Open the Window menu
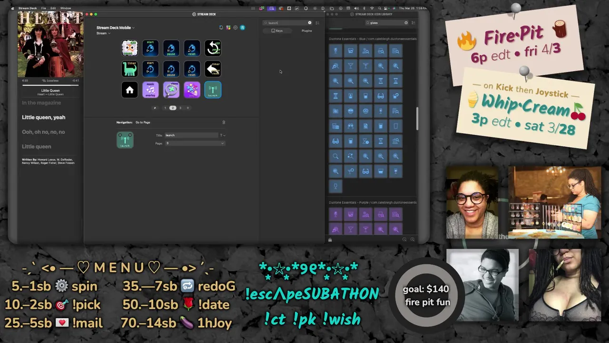 click(x=66, y=8)
